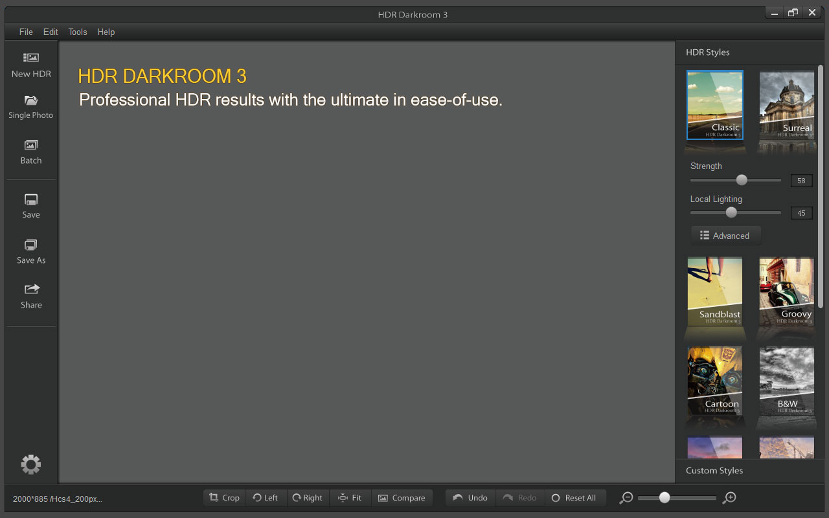Apply the Sandblast HDR style
This screenshot has height=518, width=829.
click(x=715, y=291)
